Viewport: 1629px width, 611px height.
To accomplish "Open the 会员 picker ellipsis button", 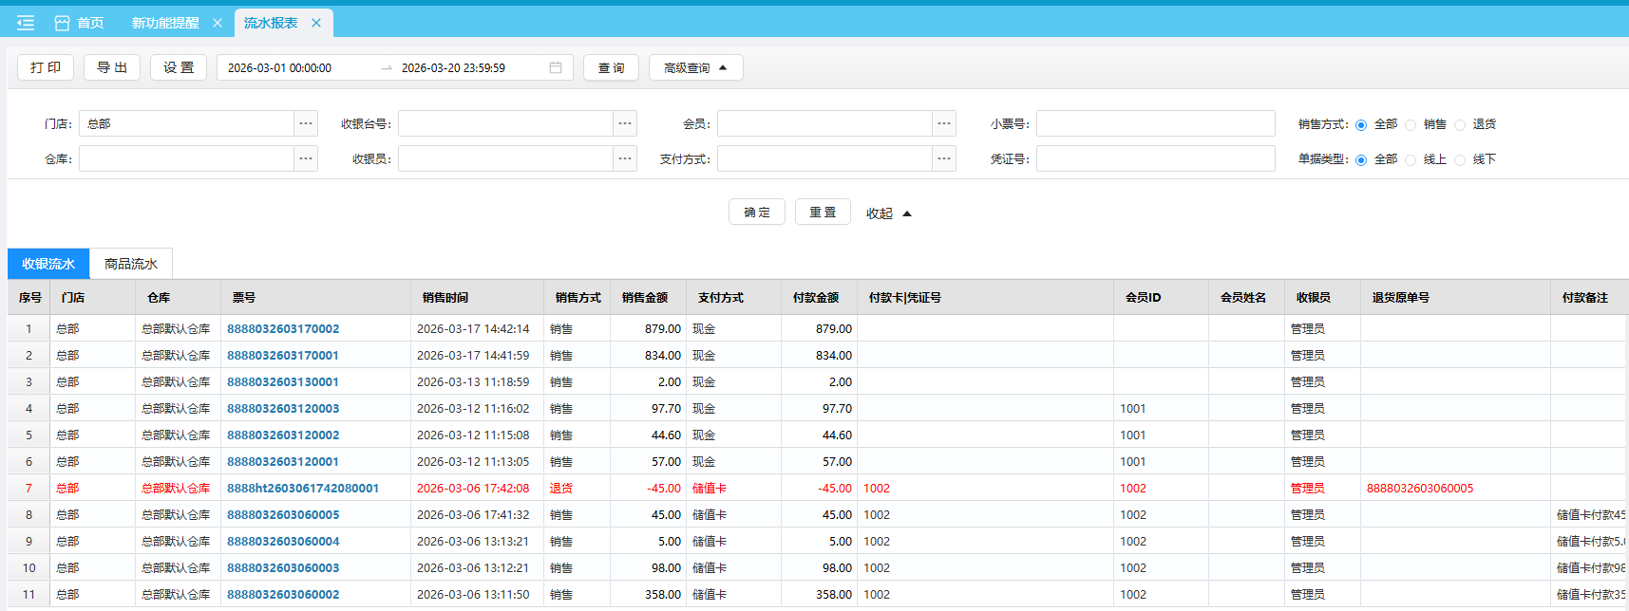I will point(944,123).
